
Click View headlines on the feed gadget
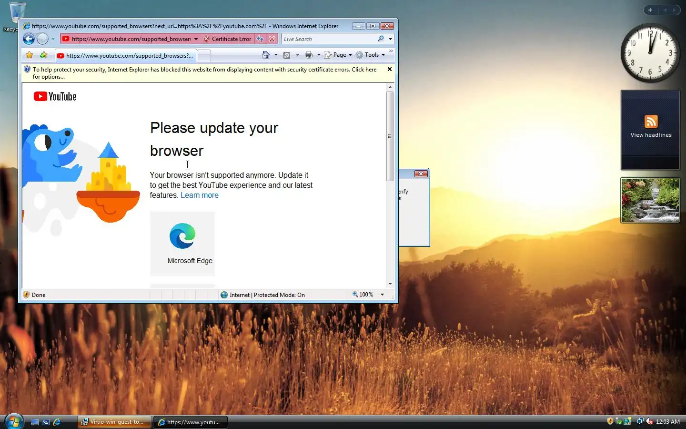[651, 135]
